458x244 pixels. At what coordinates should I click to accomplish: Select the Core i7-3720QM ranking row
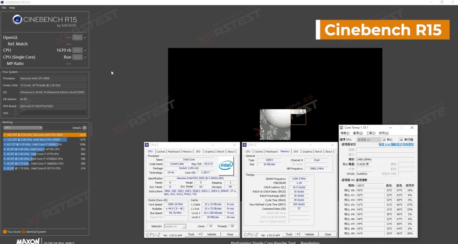[45, 159]
